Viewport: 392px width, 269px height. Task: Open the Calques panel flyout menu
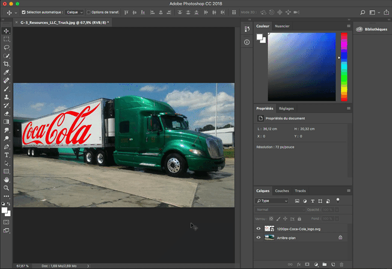[x=349, y=191]
